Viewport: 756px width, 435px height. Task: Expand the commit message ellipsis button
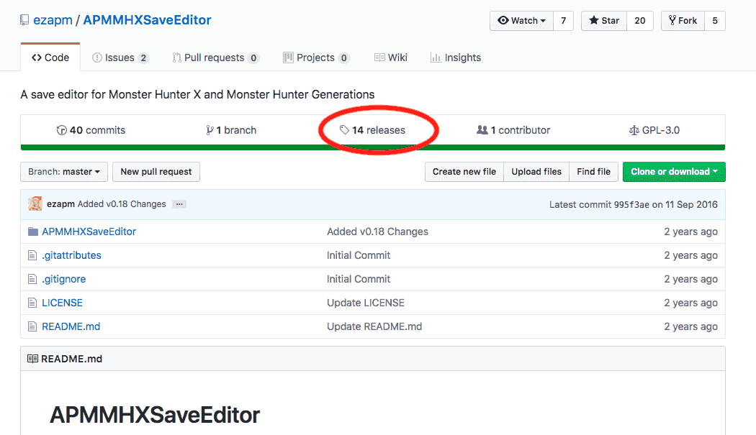(x=179, y=204)
